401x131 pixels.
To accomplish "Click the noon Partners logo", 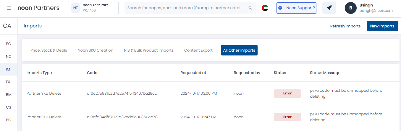I will (38, 8).
